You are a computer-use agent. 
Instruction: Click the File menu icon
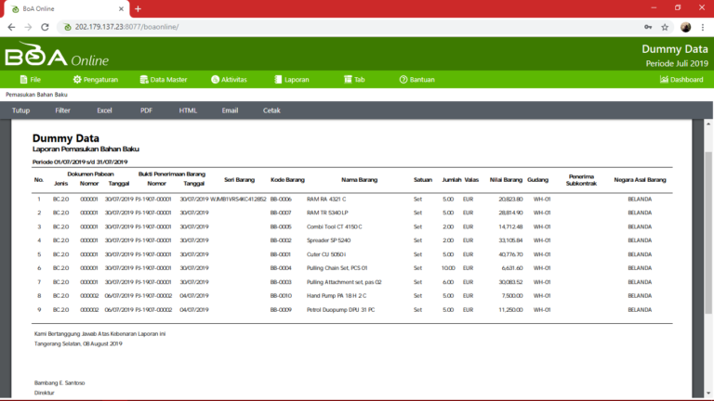tap(22, 80)
